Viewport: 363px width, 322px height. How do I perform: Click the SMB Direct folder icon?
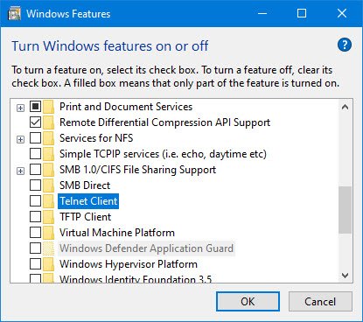coord(48,185)
